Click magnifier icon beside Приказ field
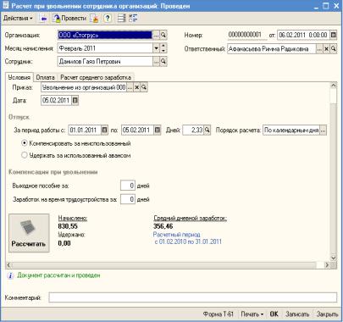 point(144,87)
